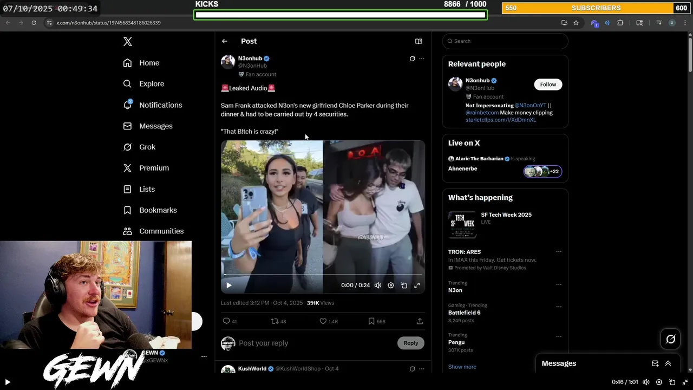Click browser back button

[x=8, y=23]
